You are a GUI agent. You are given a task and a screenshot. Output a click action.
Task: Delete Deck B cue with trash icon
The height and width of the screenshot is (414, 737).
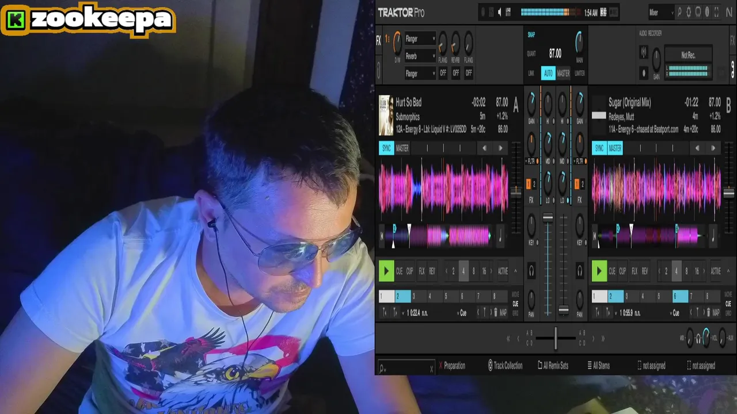pos(708,312)
